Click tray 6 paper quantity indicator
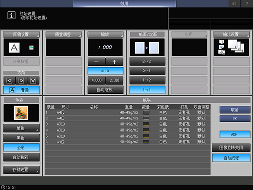Viewport: 253px width, 190px height. pyautogui.click(x=146, y=142)
